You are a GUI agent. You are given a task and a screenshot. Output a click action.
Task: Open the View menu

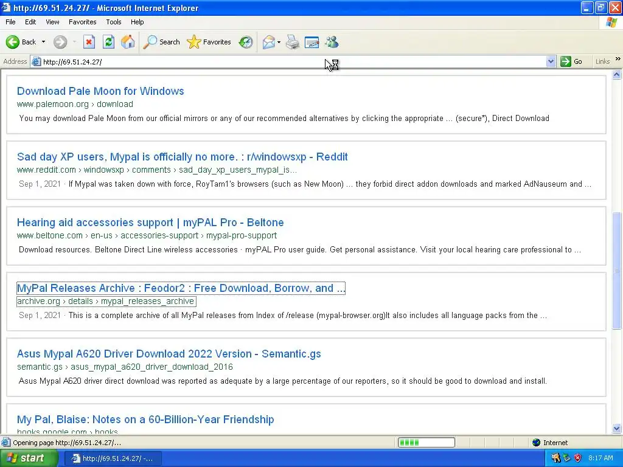tap(52, 22)
